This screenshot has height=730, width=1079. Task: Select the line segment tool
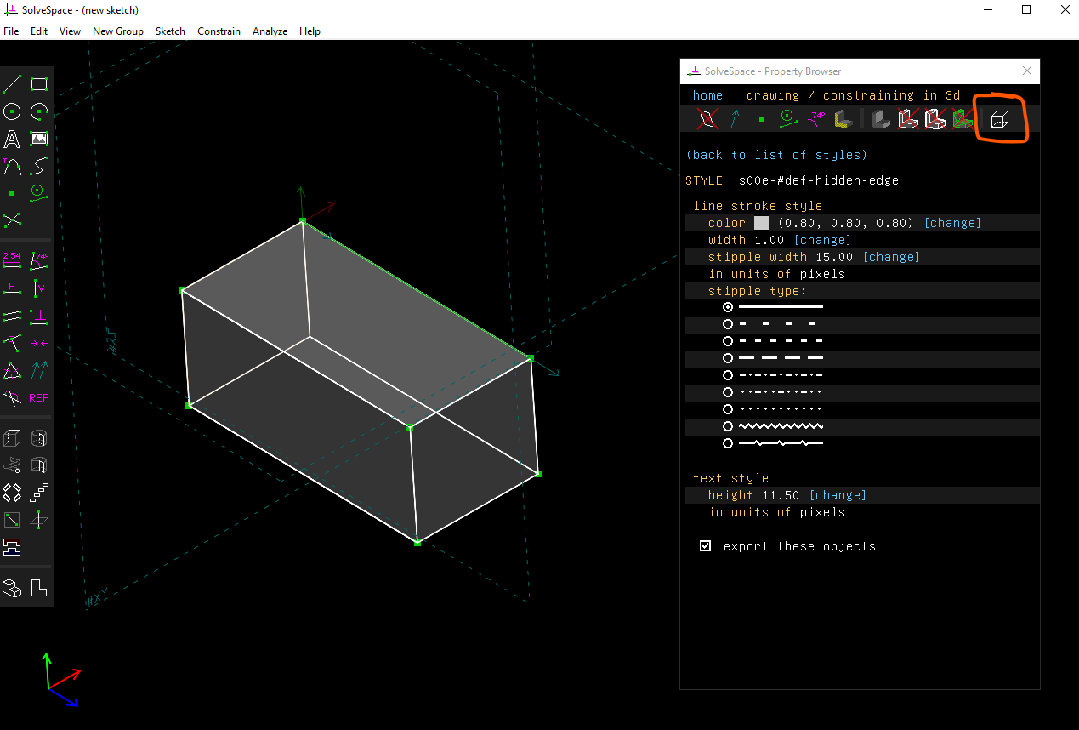coord(12,83)
